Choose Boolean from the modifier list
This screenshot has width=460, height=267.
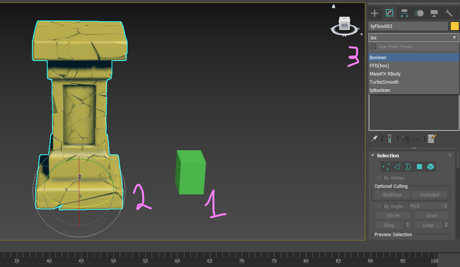pos(378,58)
